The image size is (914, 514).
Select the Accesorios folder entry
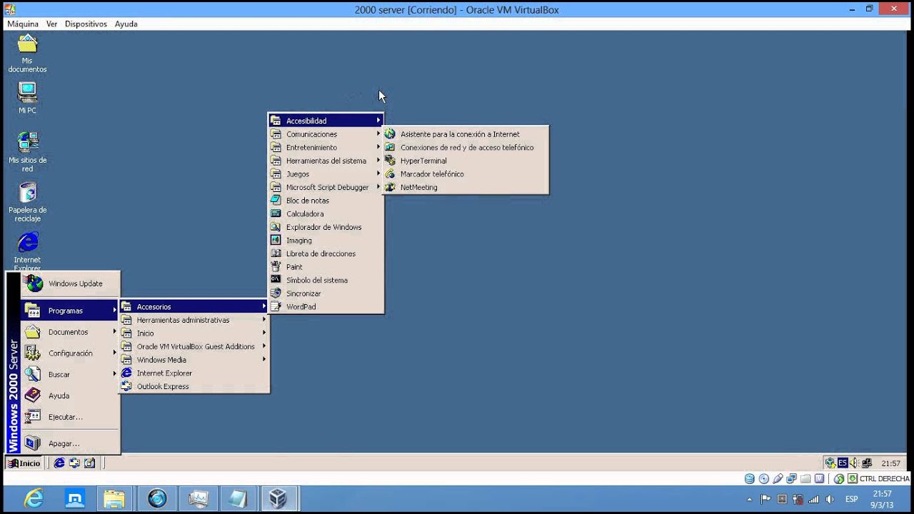click(194, 307)
